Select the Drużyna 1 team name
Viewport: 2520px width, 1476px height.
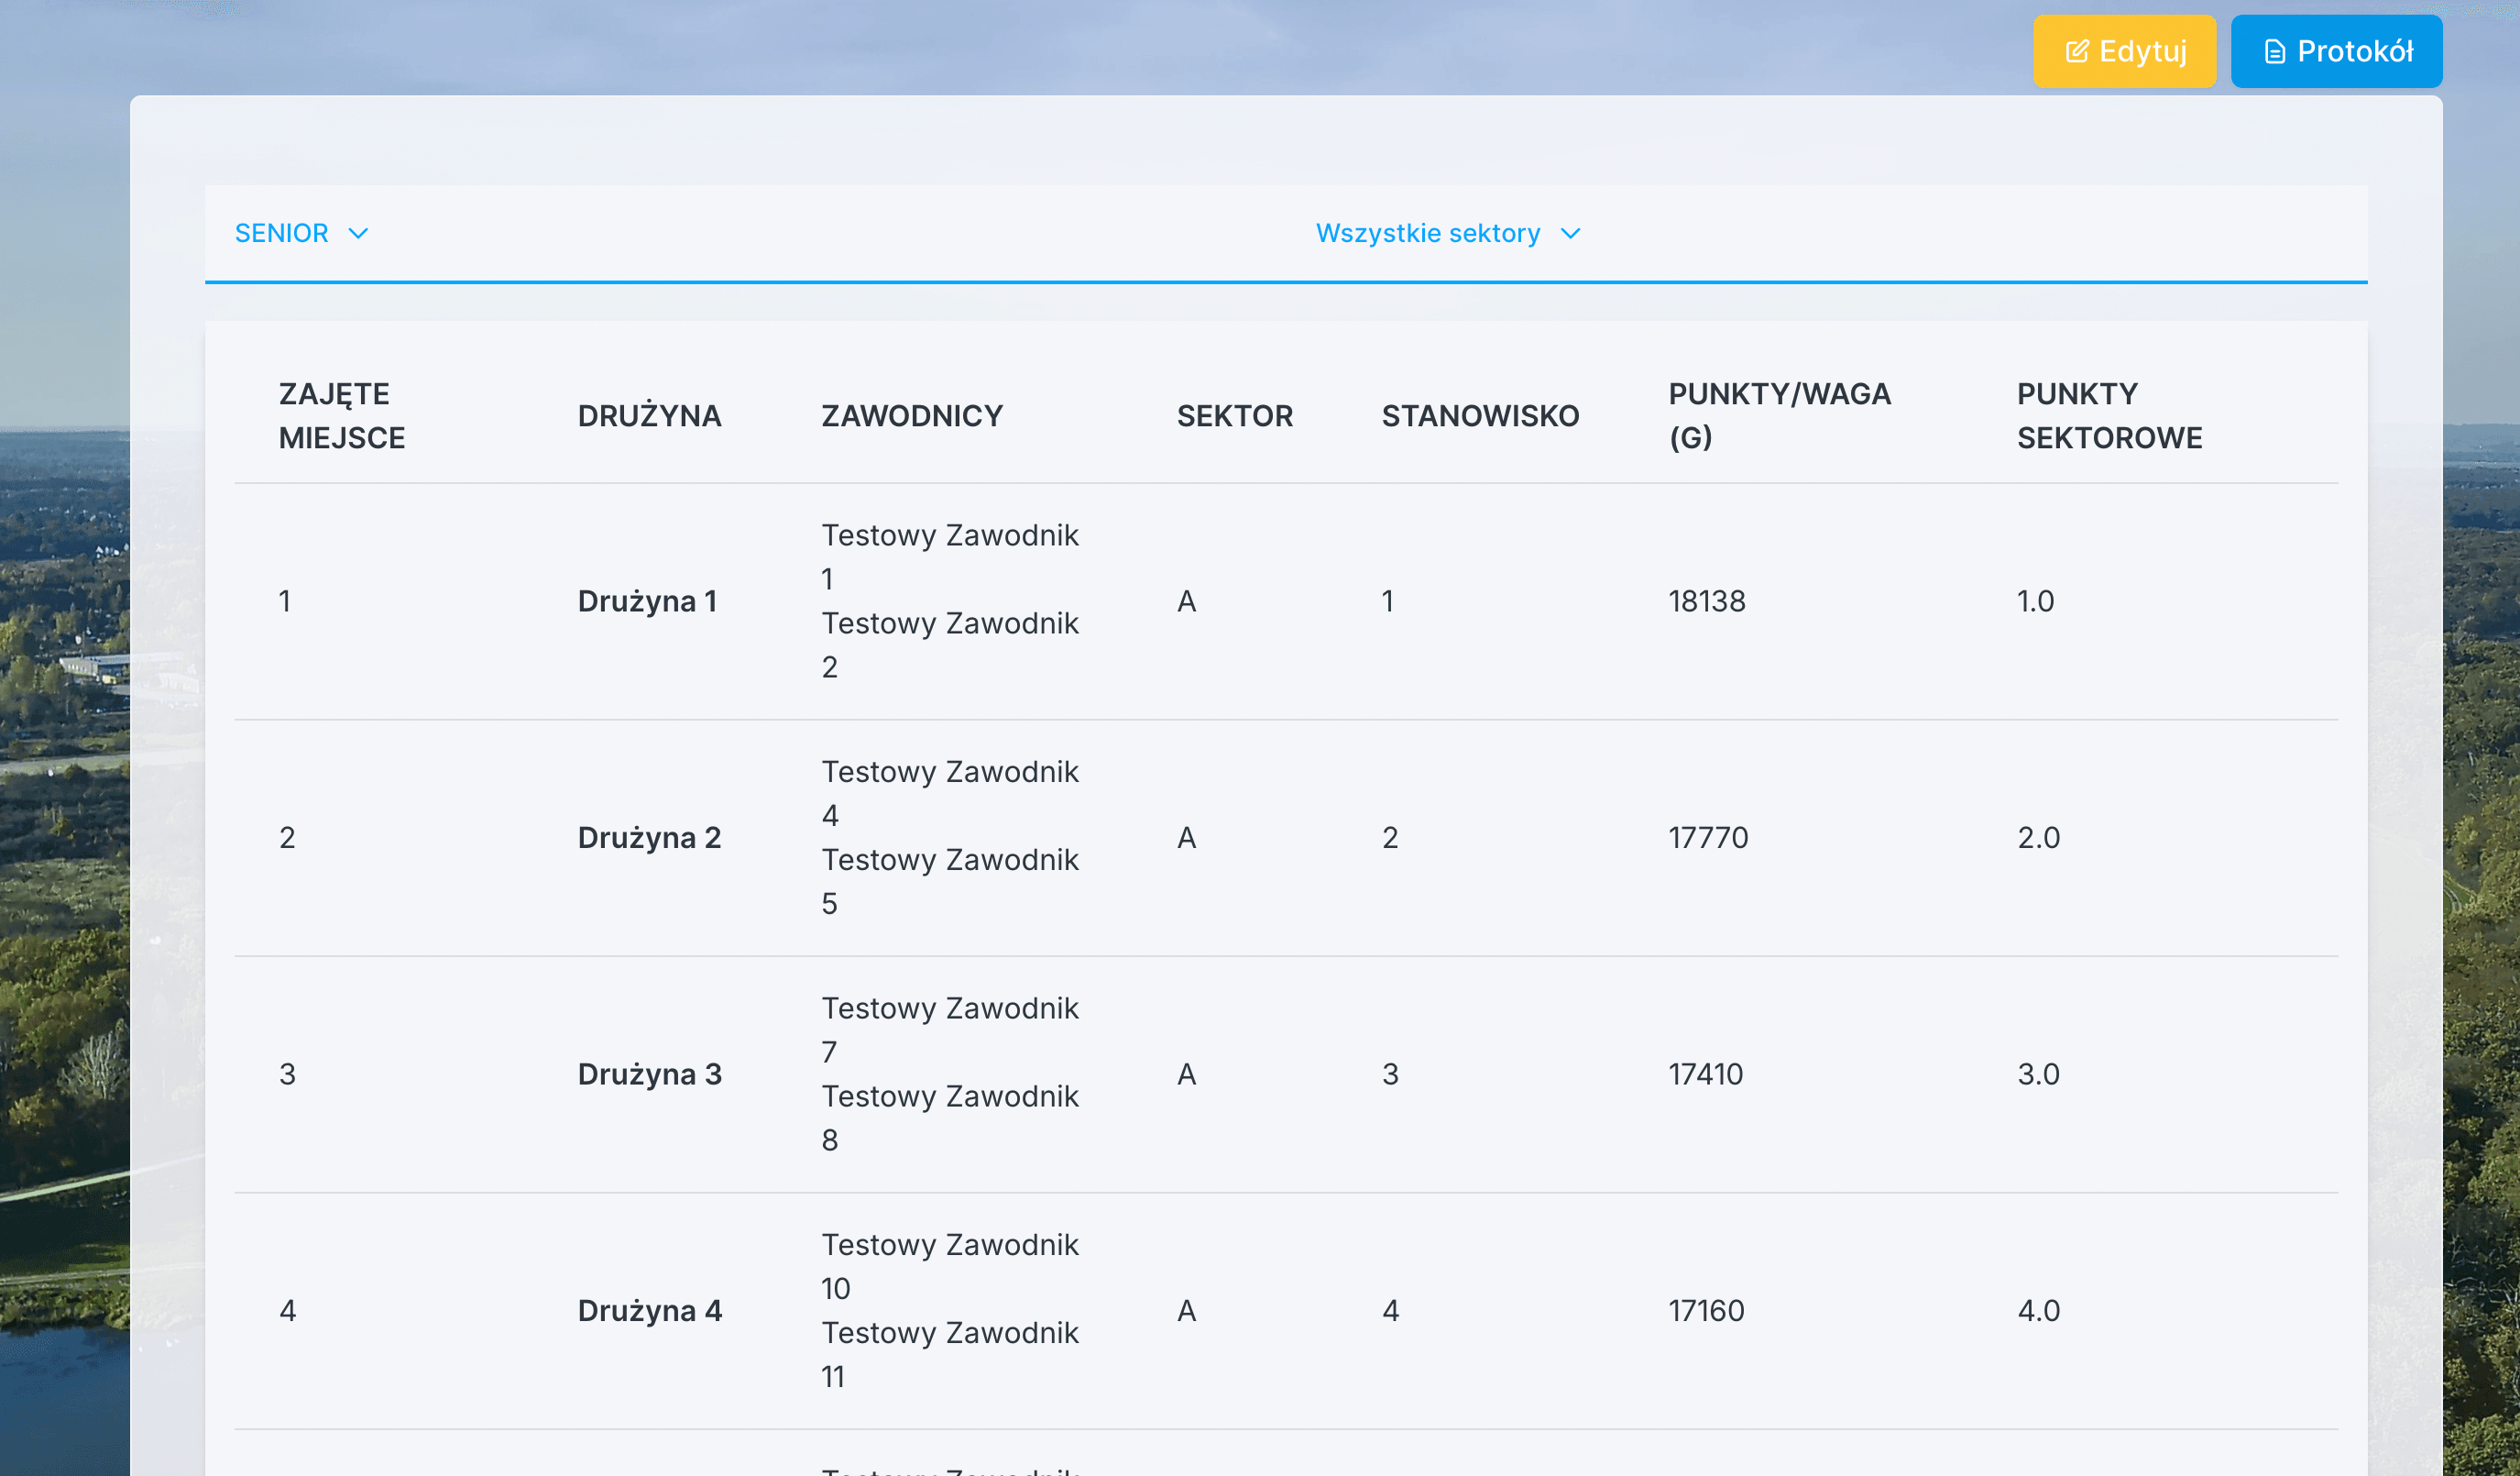pos(649,600)
